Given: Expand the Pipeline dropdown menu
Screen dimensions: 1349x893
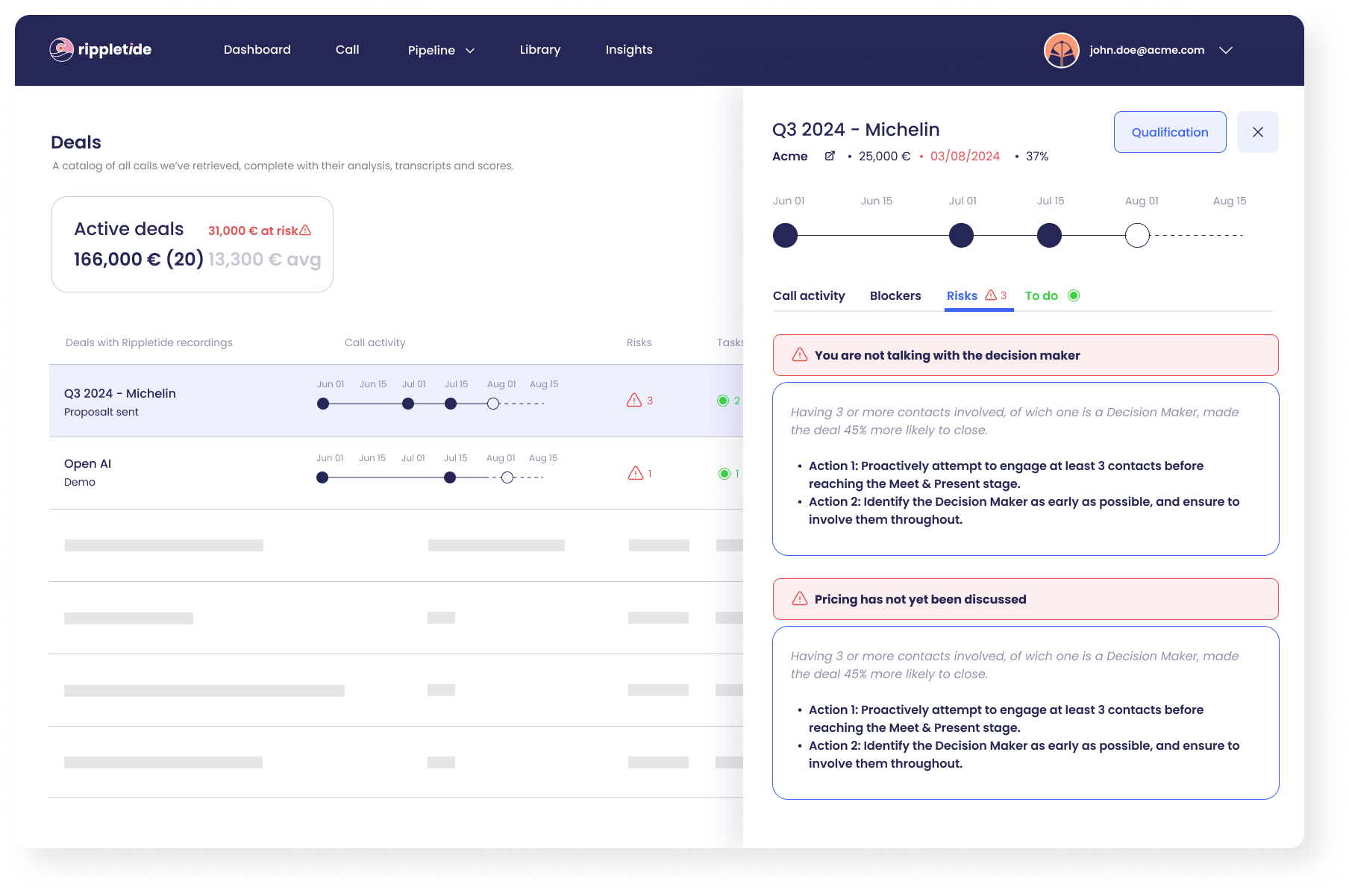Looking at the screenshot, I should tap(442, 50).
